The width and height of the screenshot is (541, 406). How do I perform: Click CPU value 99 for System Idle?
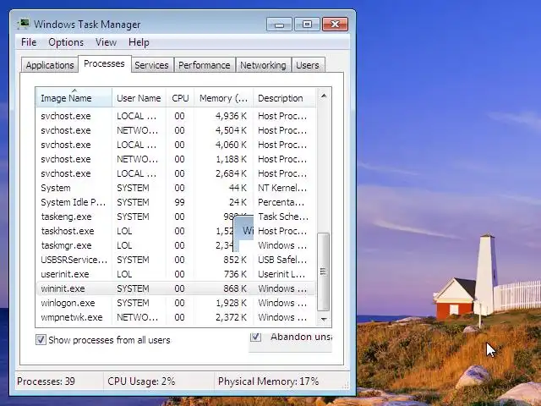[179, 202]
